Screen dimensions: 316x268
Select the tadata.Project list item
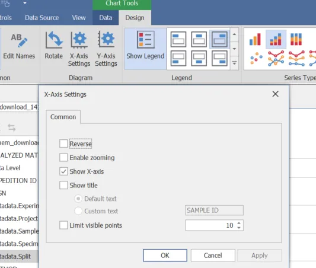[20, 218]
